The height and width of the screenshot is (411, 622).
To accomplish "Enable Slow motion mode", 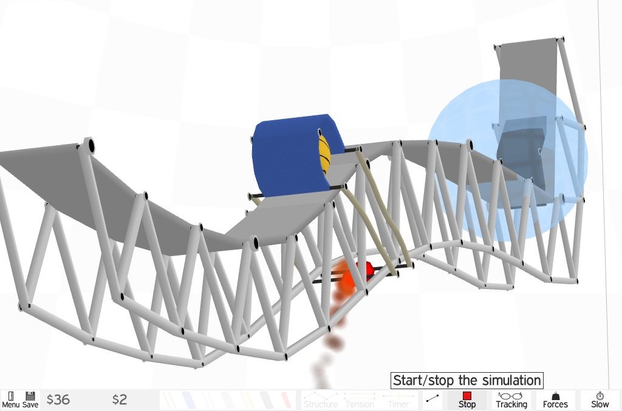I will point(600,399).
